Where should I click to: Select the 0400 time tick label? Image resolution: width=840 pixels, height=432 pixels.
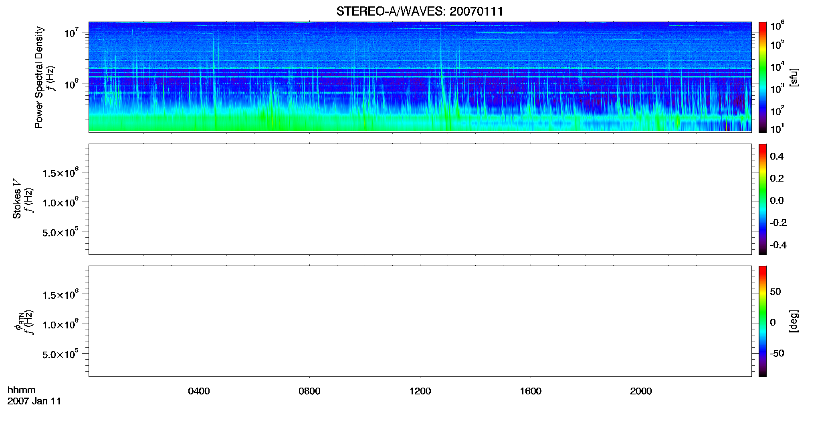pos(199,391)
